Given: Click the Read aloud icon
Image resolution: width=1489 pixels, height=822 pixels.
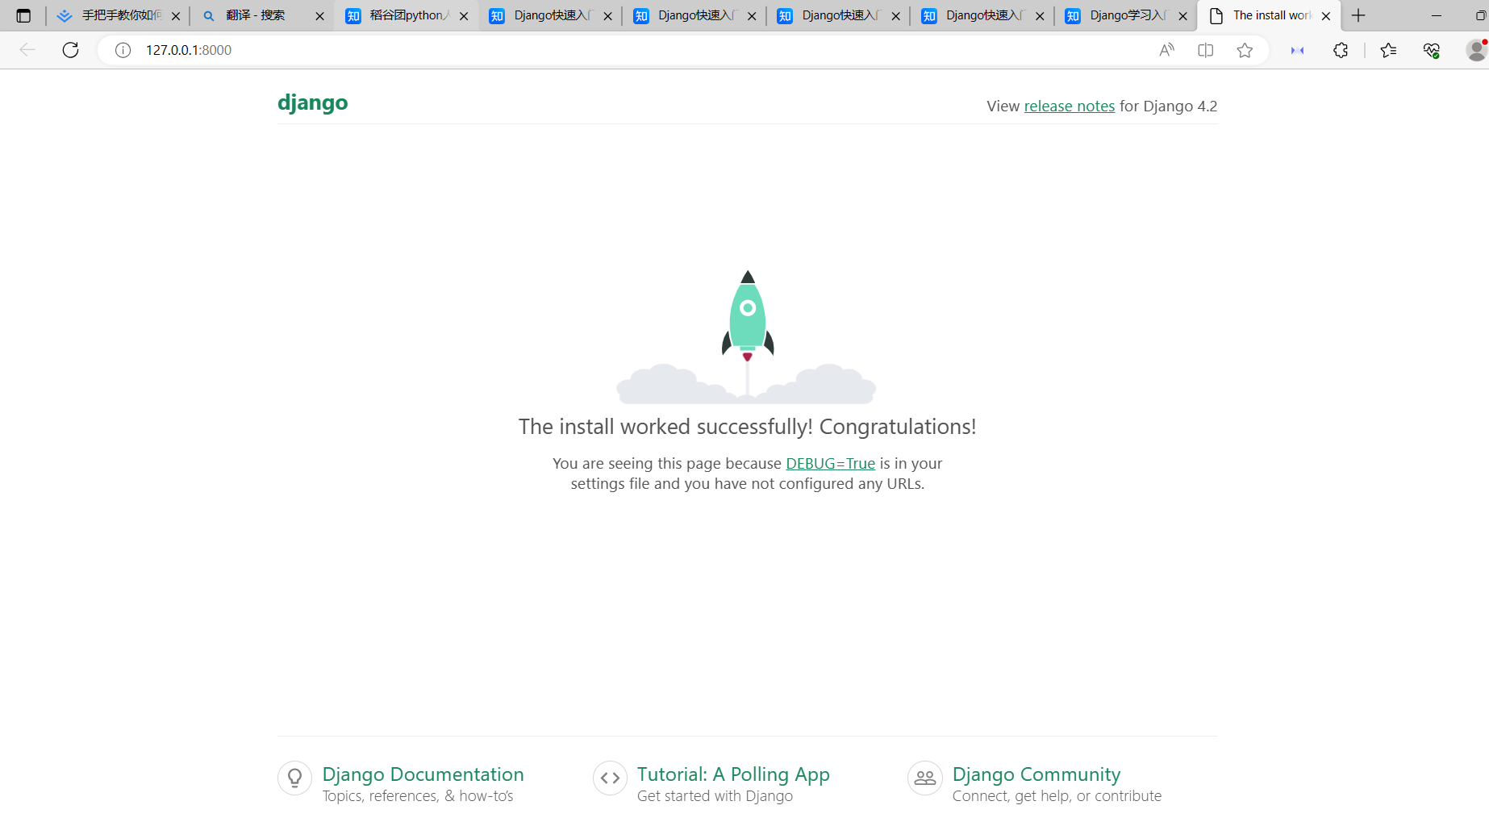Looking at the screenshot, I should (1166, 50).
